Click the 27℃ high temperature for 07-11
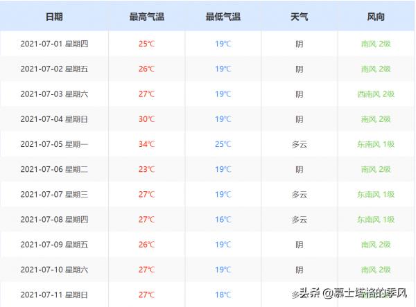The width and height of the screenshot is (416, 307). coord(146,295)
